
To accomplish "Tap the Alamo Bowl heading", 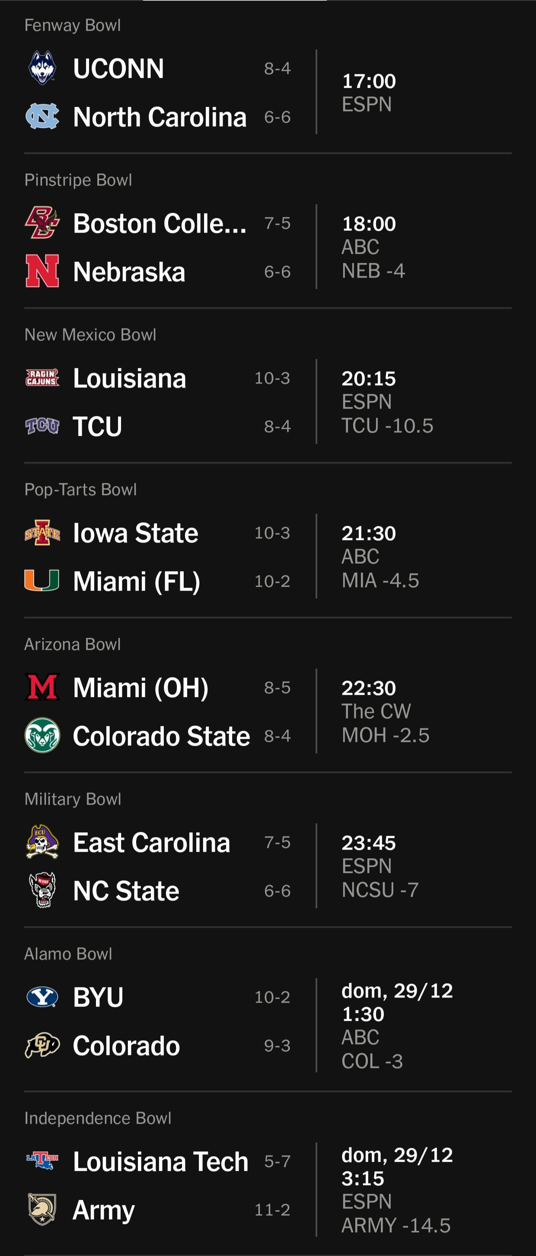I will pos(68,954).
